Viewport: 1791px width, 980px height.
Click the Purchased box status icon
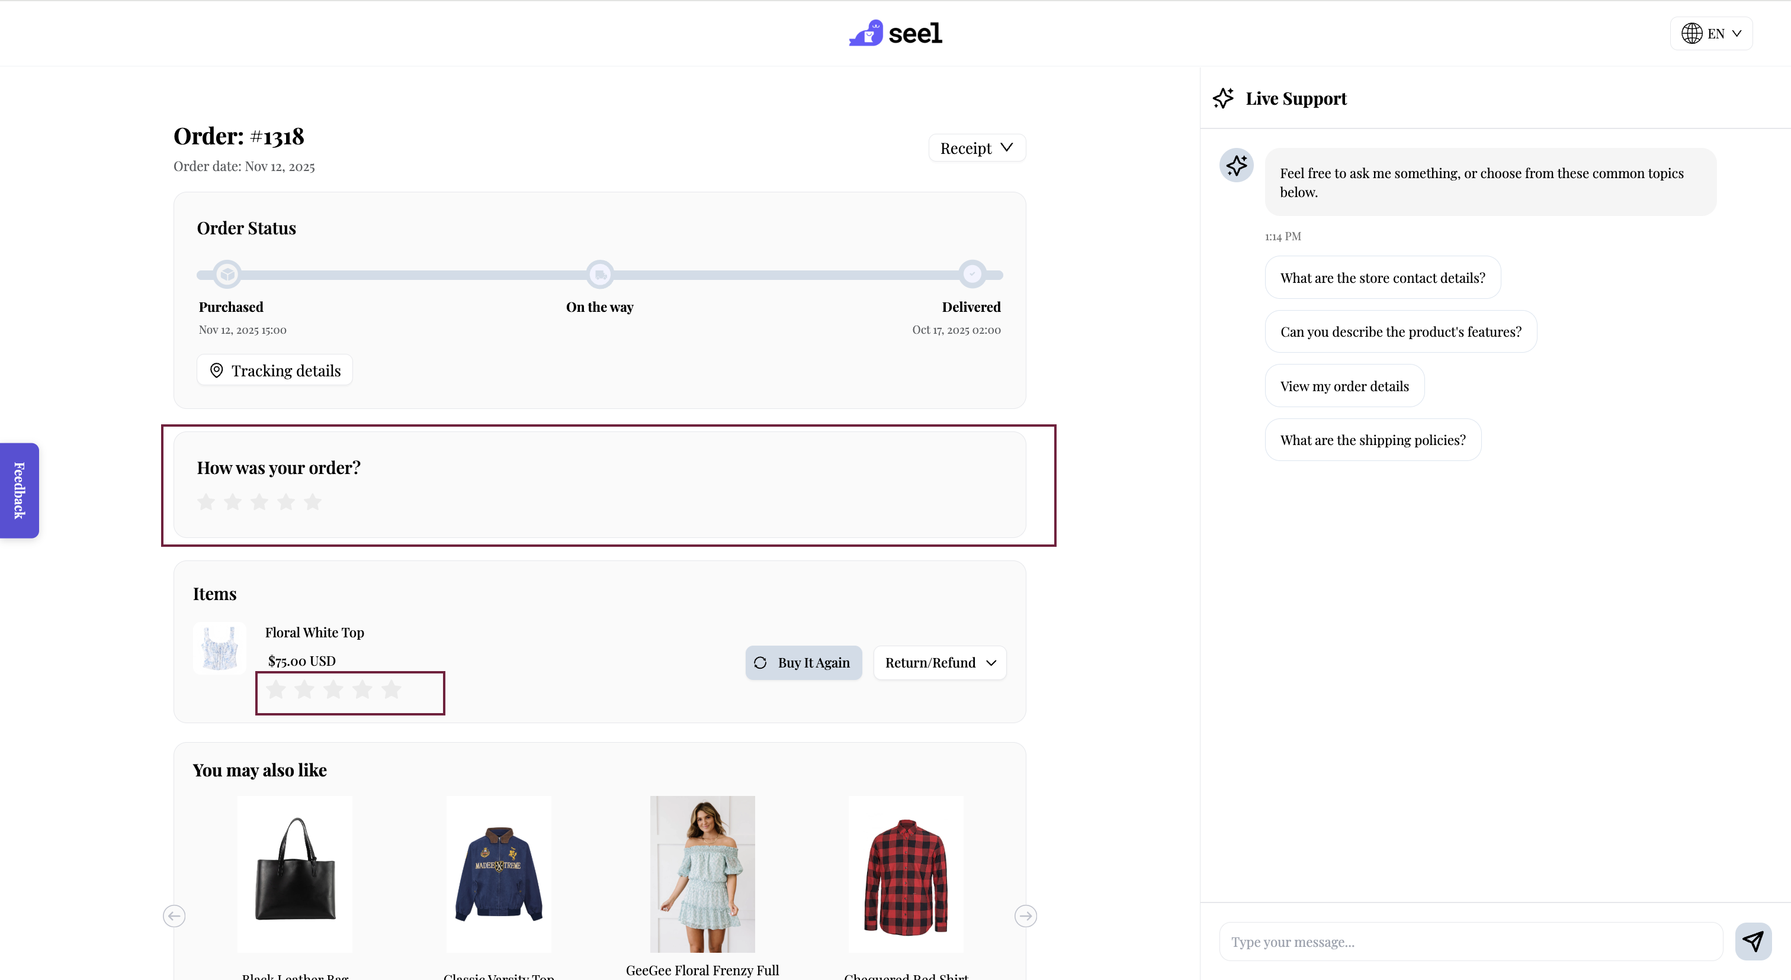click(227, 275)
